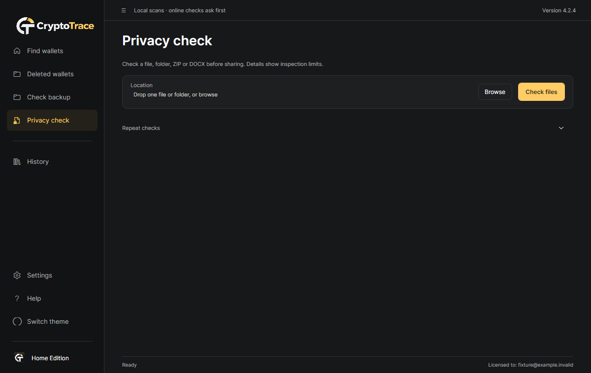Click the Deleted wallets folder icon
This screenshot has width=591, height=373.
[x=17, y=74]
